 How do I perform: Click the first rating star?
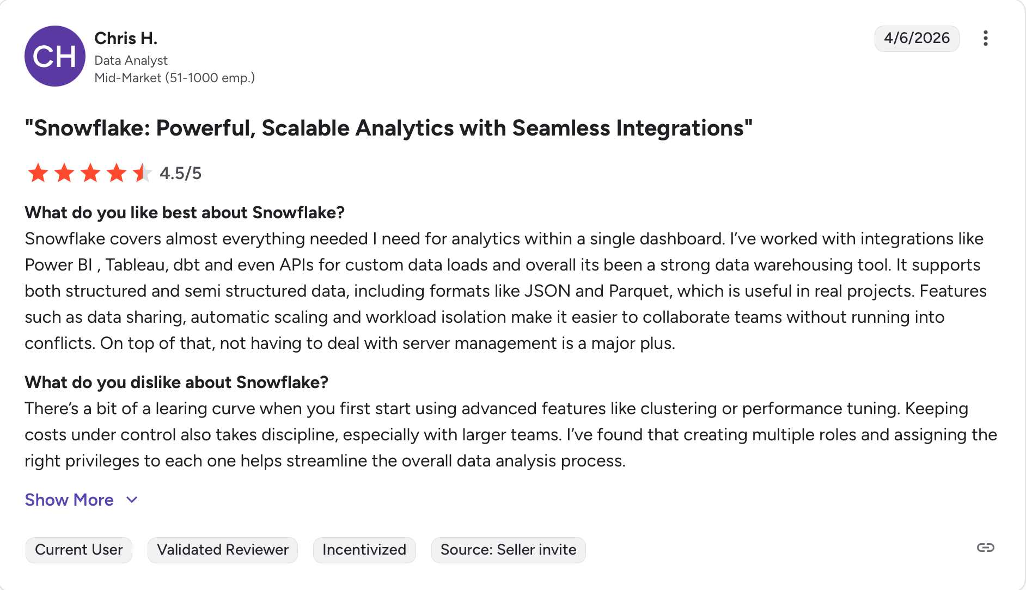[38, 173]
